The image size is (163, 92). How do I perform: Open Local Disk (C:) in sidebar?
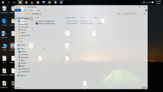25,69
